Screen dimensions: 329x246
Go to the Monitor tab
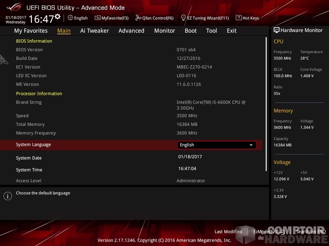164,31
